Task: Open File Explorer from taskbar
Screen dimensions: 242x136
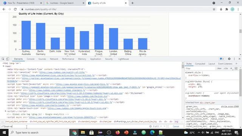Action: [x=83, y=133]
